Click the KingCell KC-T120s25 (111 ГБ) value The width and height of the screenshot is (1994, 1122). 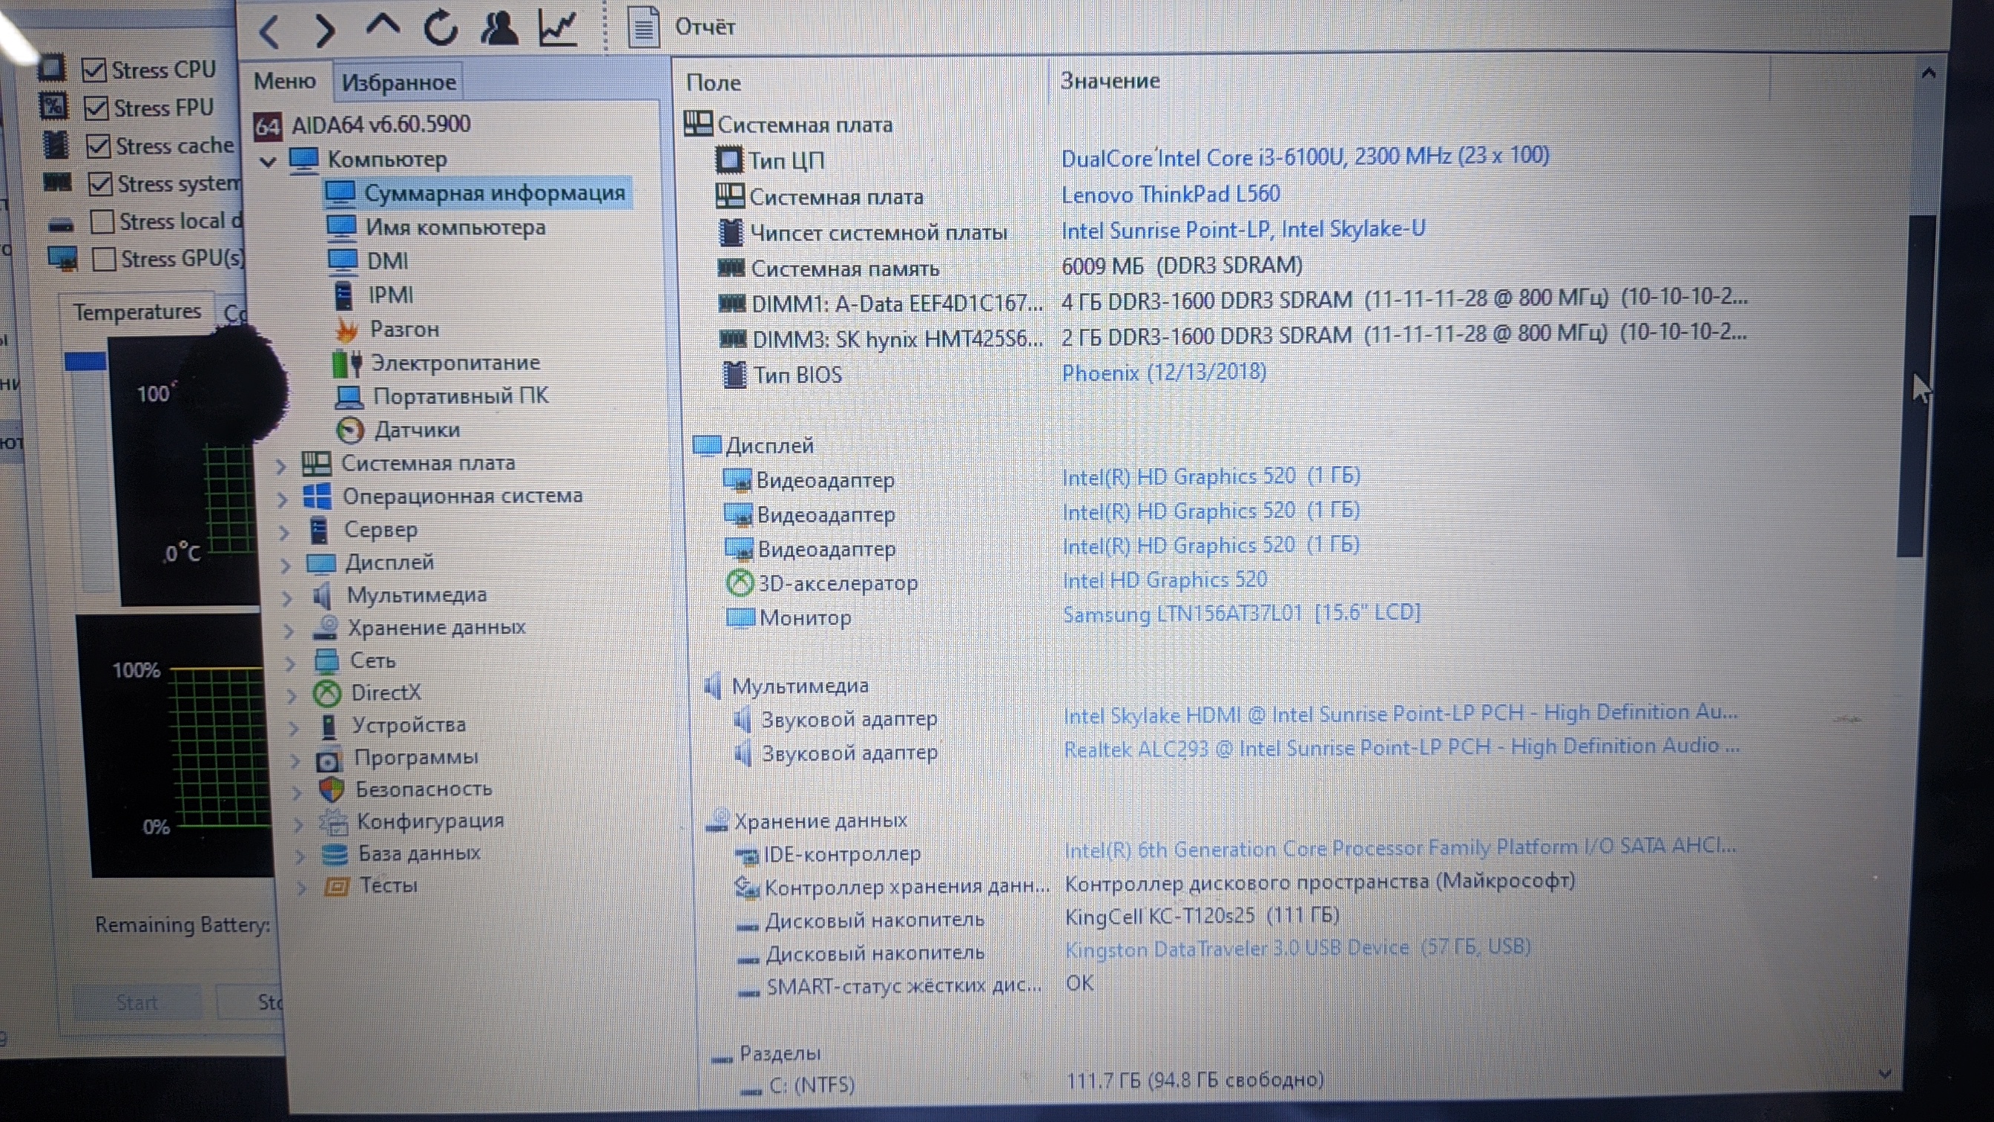(1202, 916)
